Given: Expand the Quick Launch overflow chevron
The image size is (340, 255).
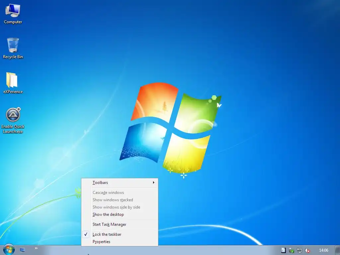Looking at the screenshot, I should coord(36,248).
